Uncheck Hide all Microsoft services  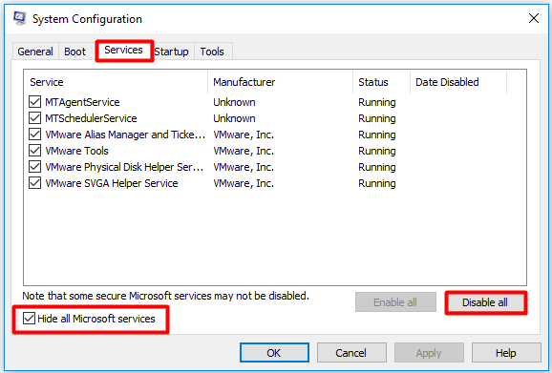click(x=29, y=319)
